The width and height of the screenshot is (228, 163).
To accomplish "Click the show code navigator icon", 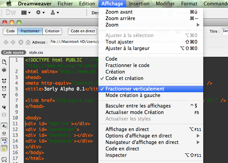I will pyautogui.click(x=4, y=70).
